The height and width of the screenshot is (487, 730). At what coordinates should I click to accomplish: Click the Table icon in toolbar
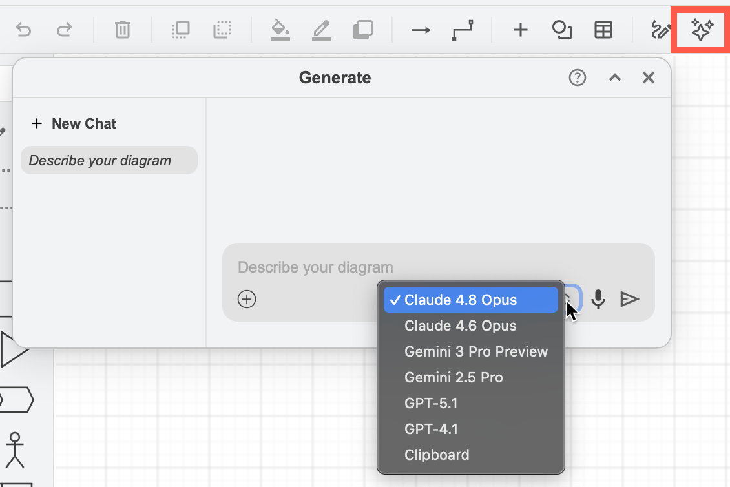pyautogui.click(x=603, y=30)
